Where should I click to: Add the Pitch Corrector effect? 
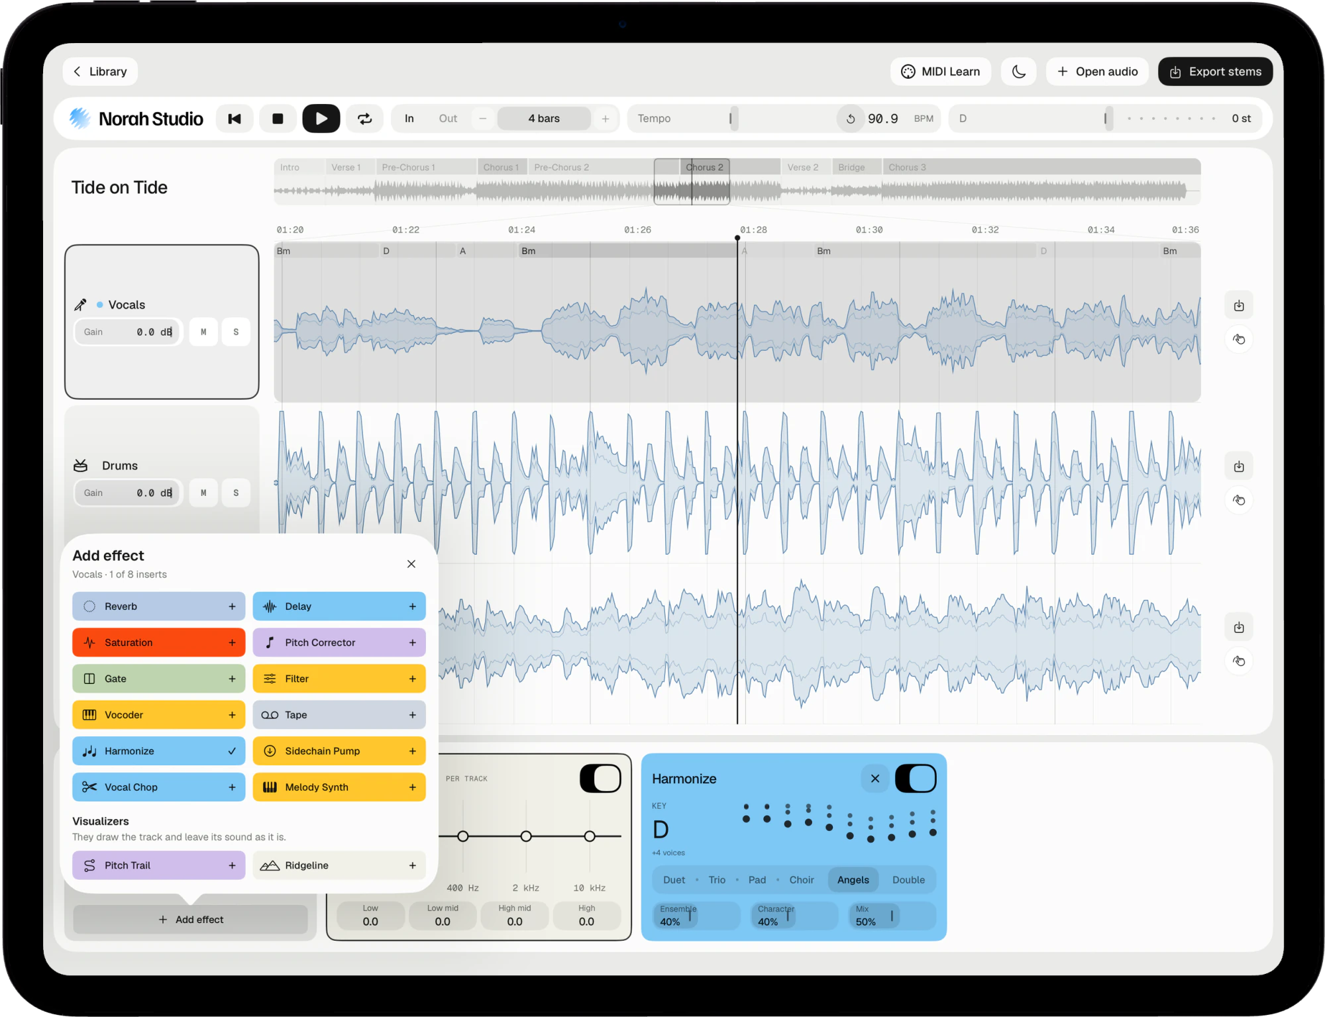(x=339, y=642)
